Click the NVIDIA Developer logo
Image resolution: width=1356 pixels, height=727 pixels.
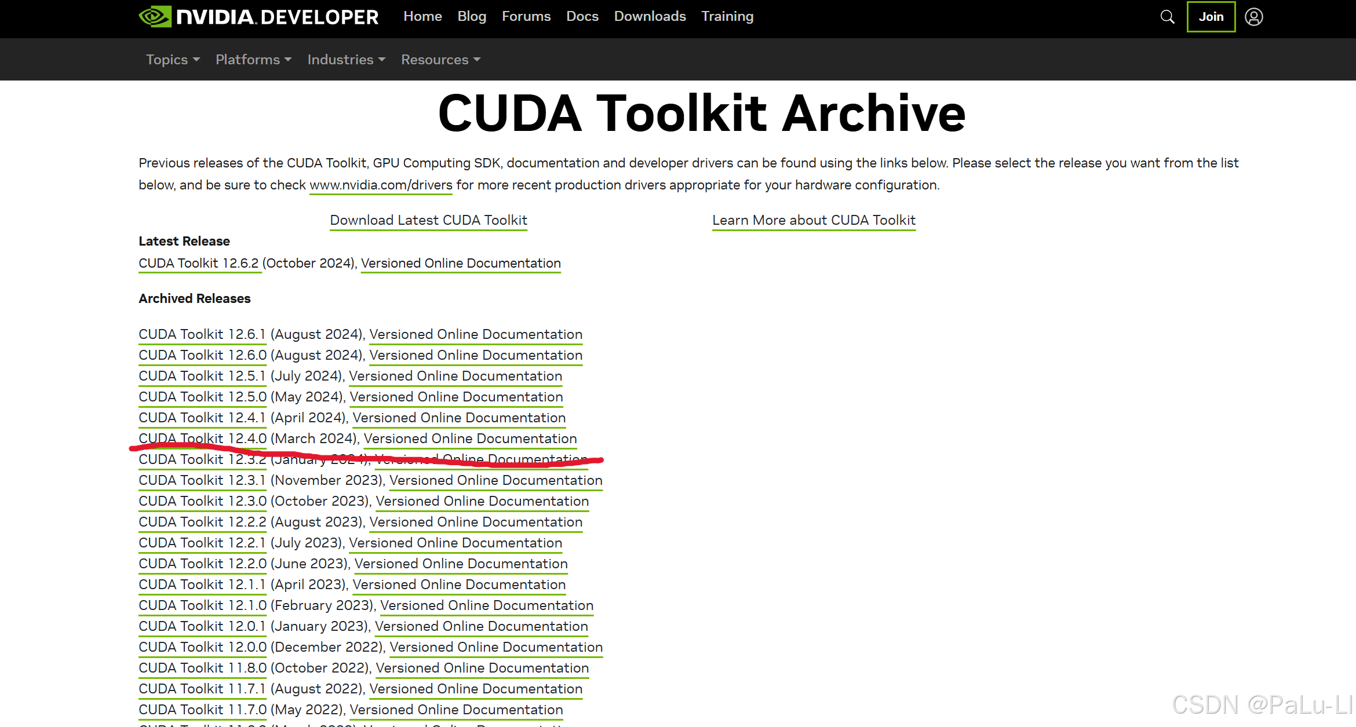pyautogui.click(x=258, y=17)
